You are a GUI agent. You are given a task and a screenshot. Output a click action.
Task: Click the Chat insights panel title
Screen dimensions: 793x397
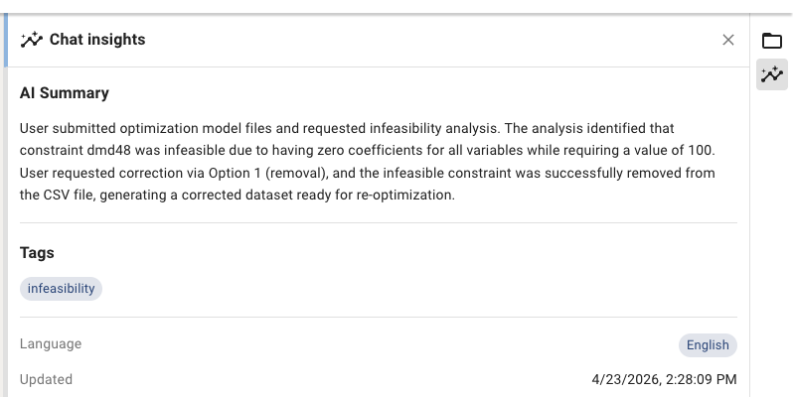[97, 40]
